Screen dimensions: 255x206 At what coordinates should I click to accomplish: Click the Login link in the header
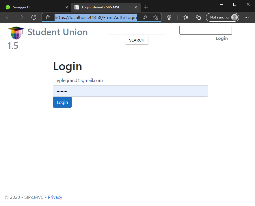222,38
